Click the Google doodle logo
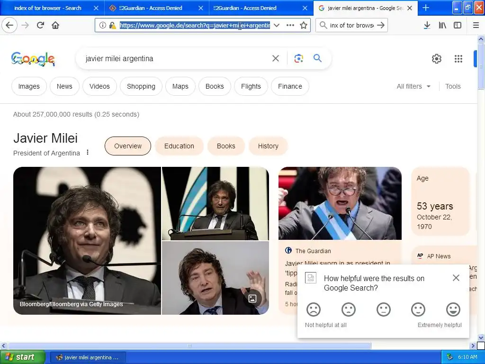Screen dimensions: 485x364 point(33,59)
